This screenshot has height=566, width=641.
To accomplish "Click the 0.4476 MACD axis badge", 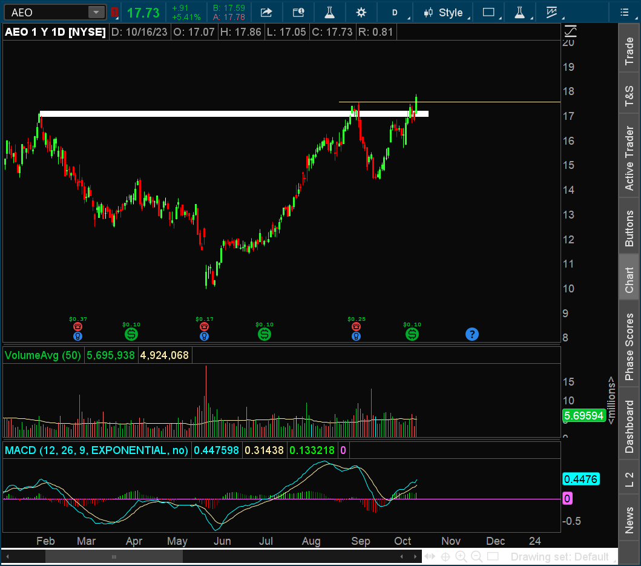I will [581, 479].
